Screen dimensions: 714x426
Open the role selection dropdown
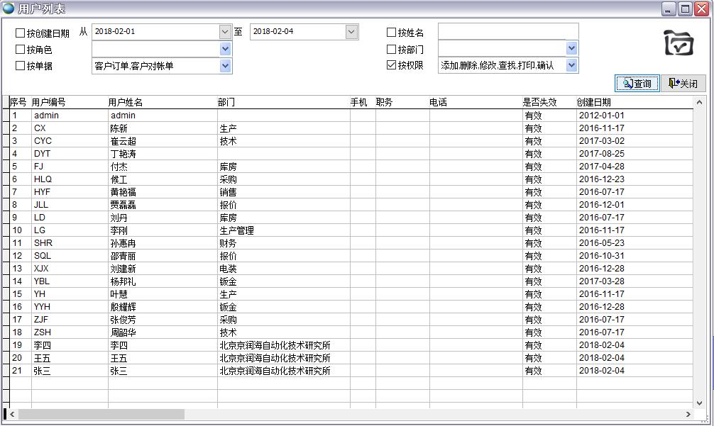(225, 49)
